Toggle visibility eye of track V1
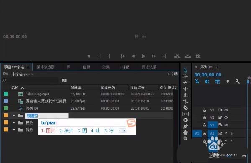Screen dimensions: 251x163 226,125
